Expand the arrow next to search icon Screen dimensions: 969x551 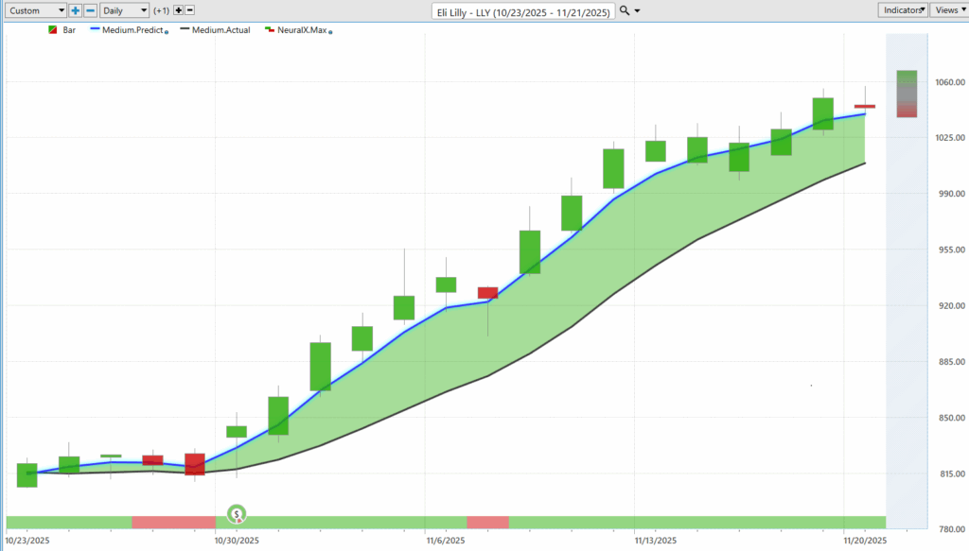click(637, 10)
